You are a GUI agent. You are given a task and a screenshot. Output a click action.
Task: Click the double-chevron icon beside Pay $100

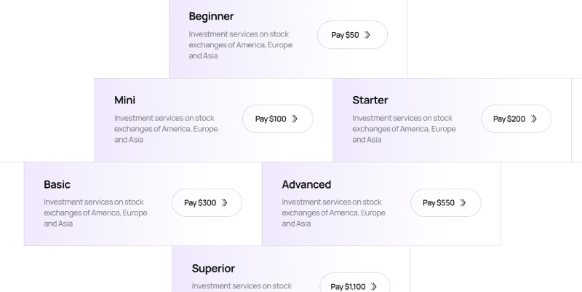pyautogui.click(x=295, y=119)
